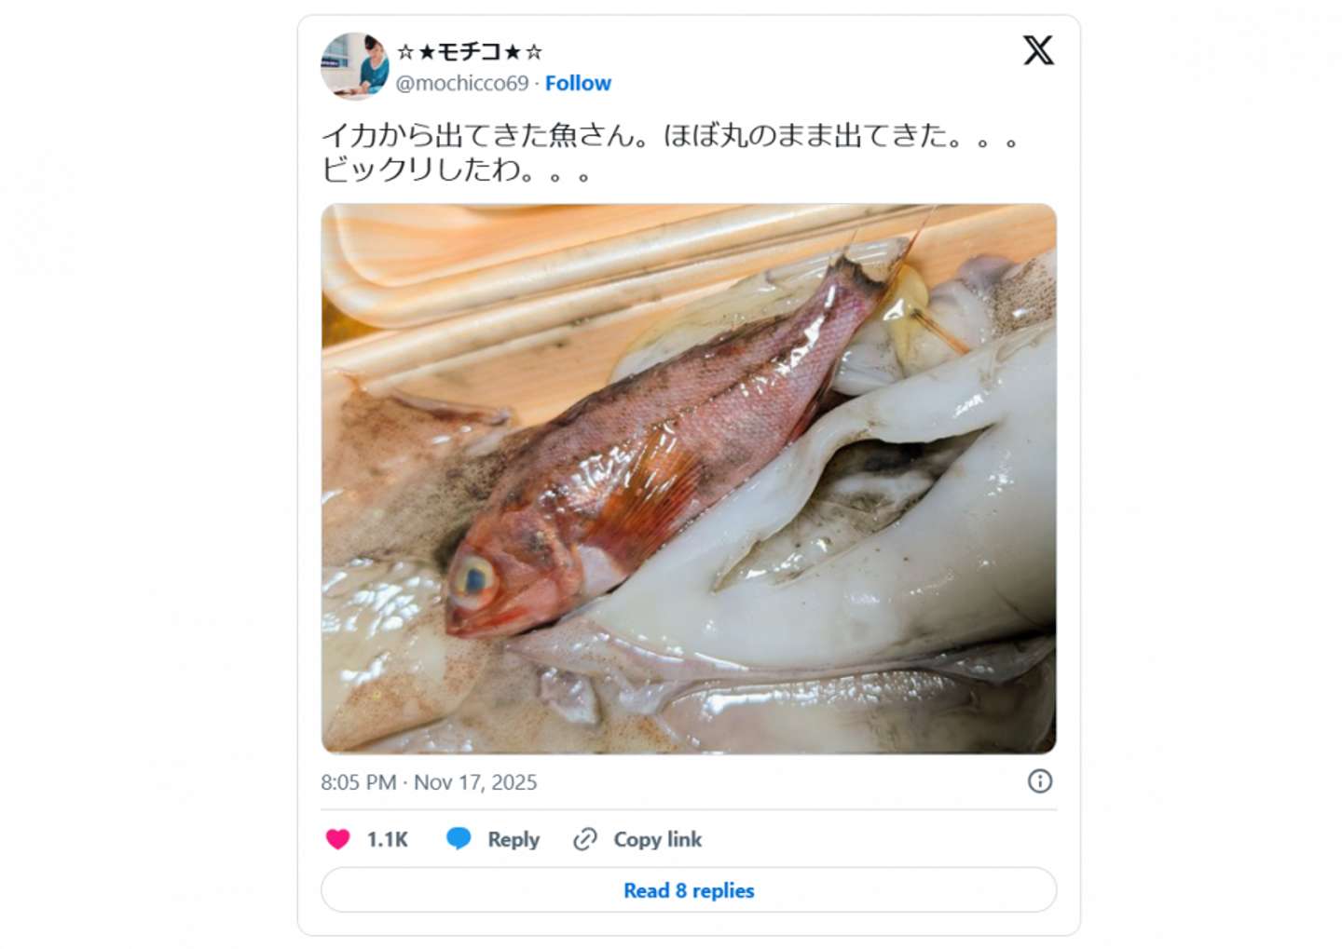This screenshot has height=949, width=1342.
Task: Open the 8:05 PM timestamp link
Action: click(359, 782)
